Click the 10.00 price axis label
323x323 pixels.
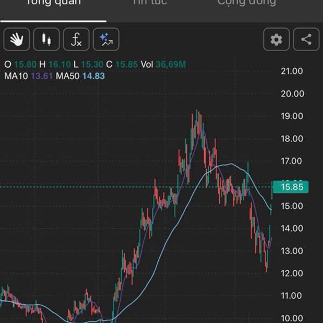(292, 319)
